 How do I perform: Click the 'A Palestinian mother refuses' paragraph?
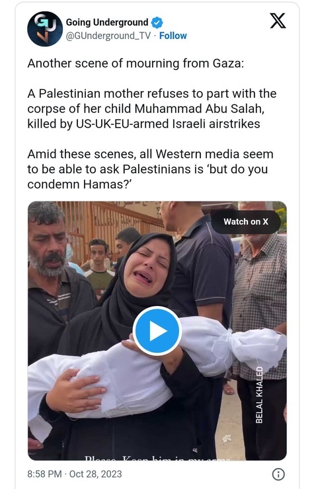pyautogui.click(x=151, y=108)
